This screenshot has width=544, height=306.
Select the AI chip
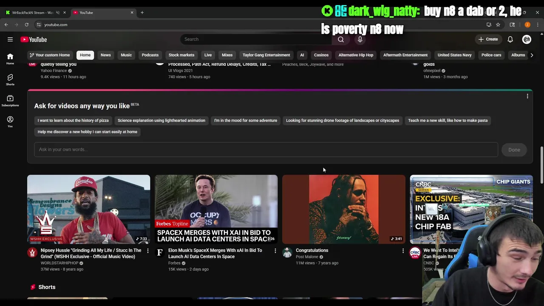click(302, 55)
